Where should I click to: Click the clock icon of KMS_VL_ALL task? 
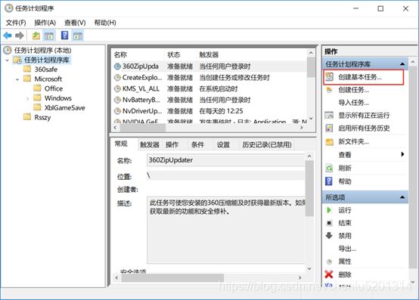pyautogui.click(x=117, y=88)
